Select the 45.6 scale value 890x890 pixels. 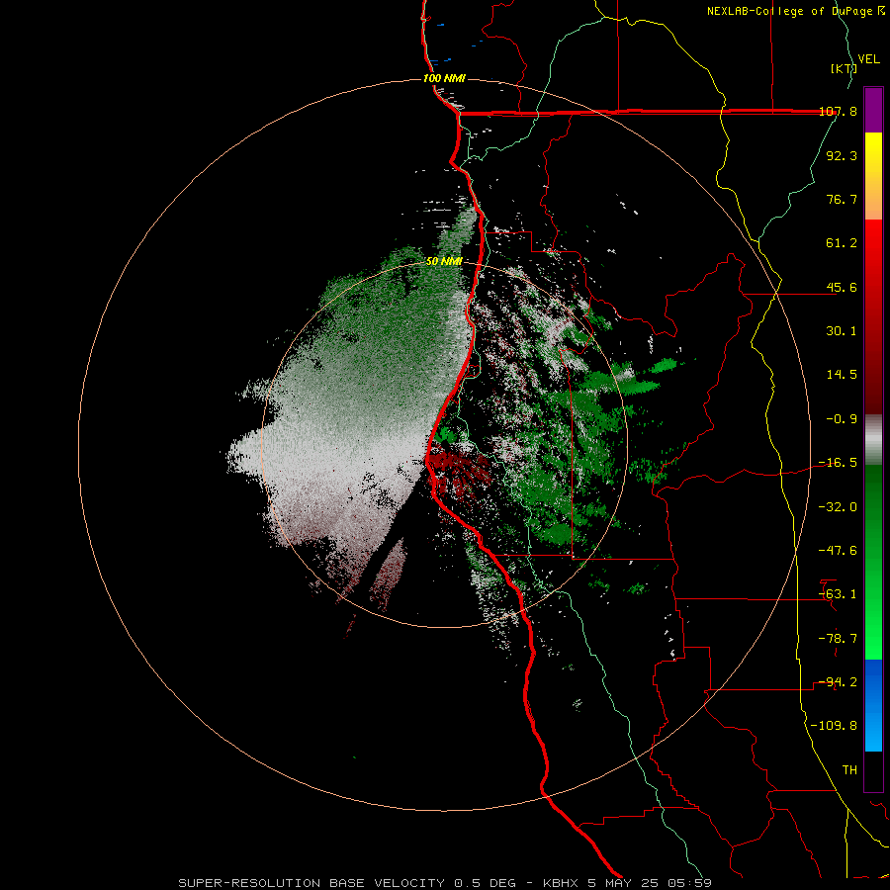(x=842, y=287)
